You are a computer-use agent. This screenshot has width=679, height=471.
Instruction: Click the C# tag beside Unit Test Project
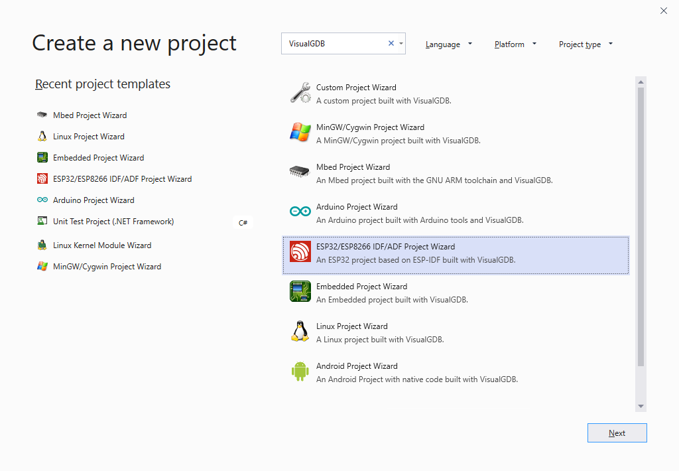point(243,223)
